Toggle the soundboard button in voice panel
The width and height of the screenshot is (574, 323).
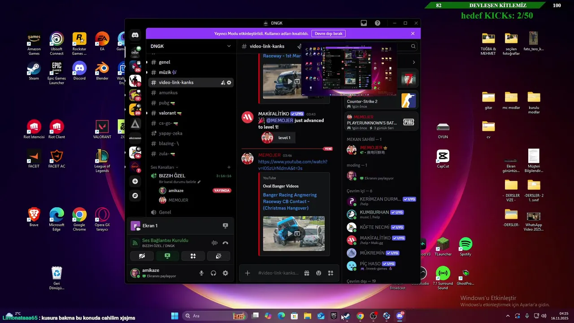click(218, 256)
